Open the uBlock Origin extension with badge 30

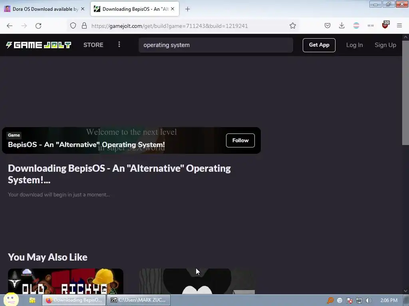385,25
